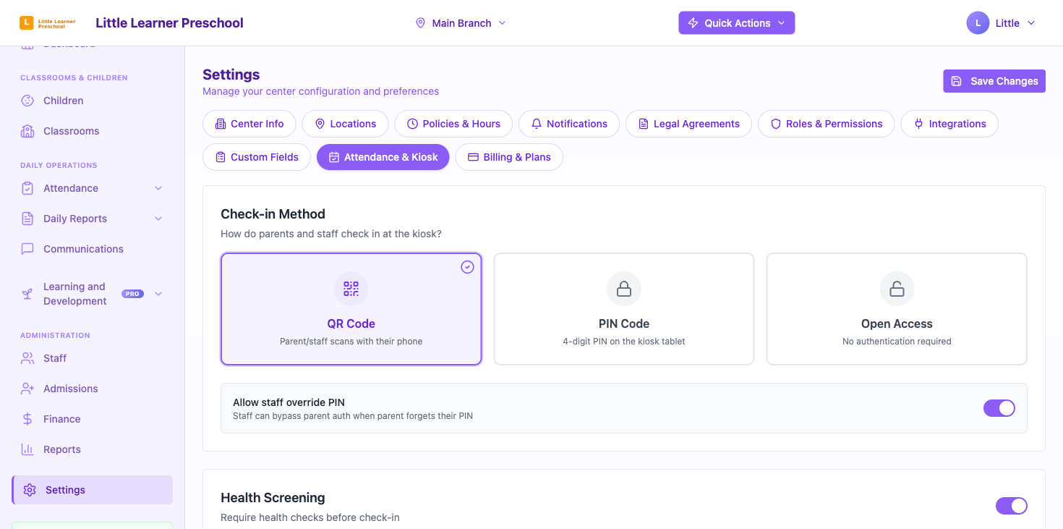The height and width of the screenshot is (529, 1063).
Task: Open the Main Branch location dropdown
Action: 461,23
